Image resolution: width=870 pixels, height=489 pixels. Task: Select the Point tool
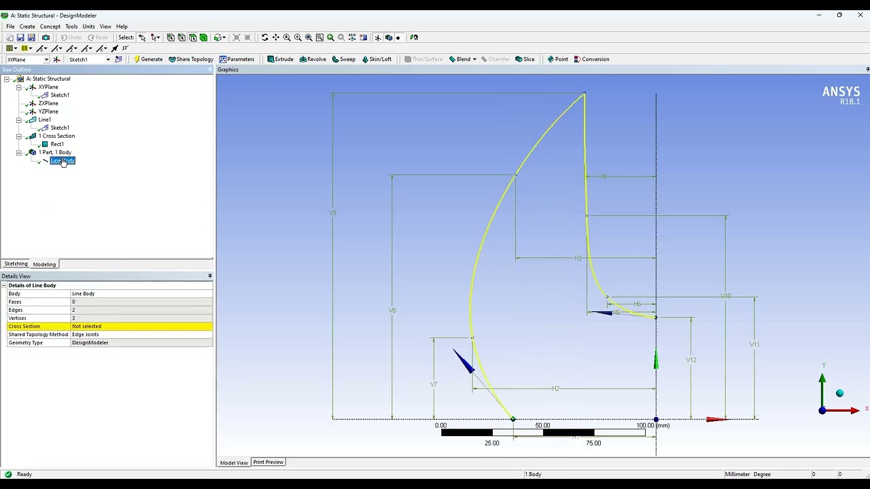point(557,59)
